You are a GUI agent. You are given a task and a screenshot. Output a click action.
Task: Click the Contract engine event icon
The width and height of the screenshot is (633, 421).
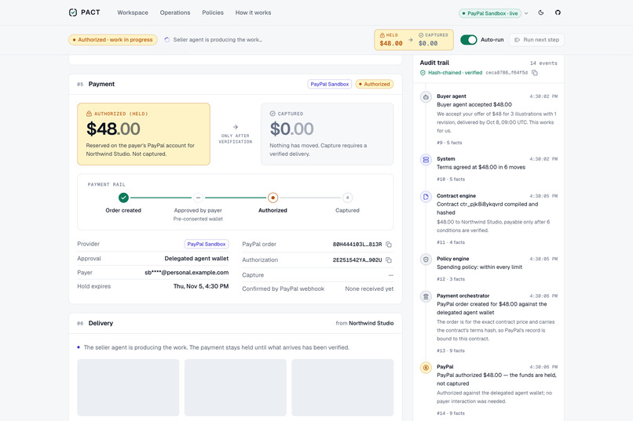(426, 197)
